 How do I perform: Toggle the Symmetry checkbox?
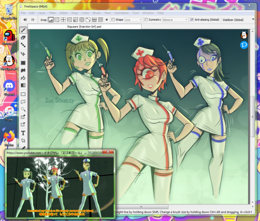146,20
